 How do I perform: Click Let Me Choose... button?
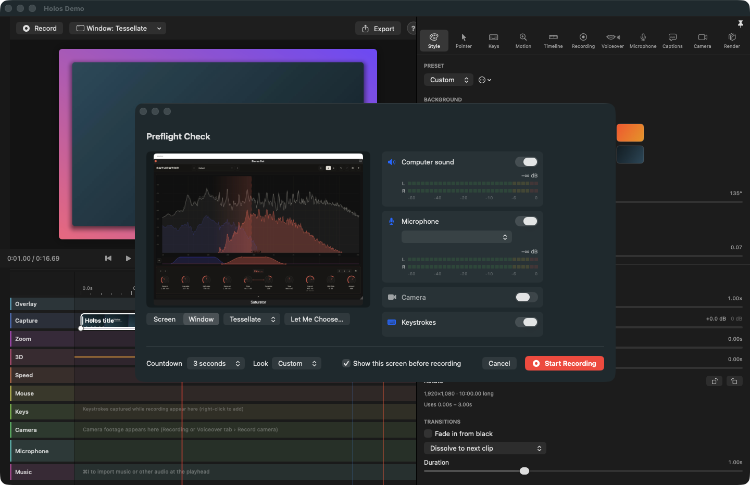[x=317, y=319]
